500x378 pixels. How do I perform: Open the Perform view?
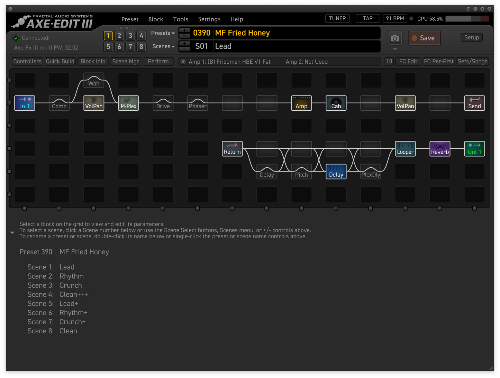tap(158, 62)
